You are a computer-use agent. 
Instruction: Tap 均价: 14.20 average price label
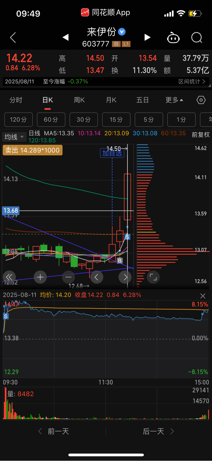coord(55,295)
